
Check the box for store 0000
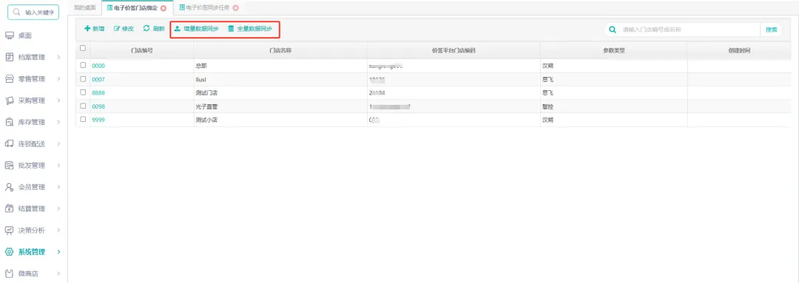click(x=83, y=65)
